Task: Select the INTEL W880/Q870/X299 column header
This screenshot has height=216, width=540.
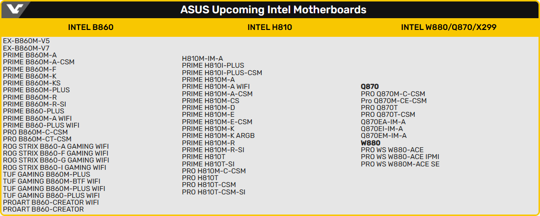Action: (x=448, y=27)
